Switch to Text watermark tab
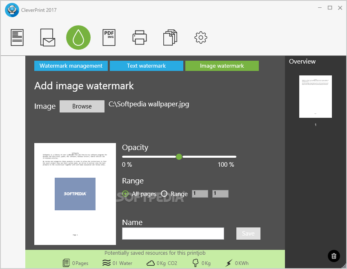 147,66
